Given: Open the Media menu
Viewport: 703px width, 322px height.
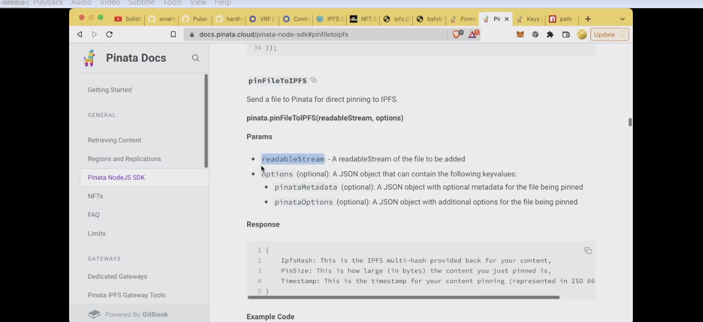Looking at the screenshot, I should [14, 3].
